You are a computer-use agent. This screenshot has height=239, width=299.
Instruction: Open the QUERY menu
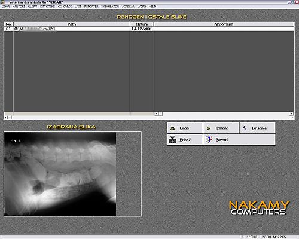point(32,7)
